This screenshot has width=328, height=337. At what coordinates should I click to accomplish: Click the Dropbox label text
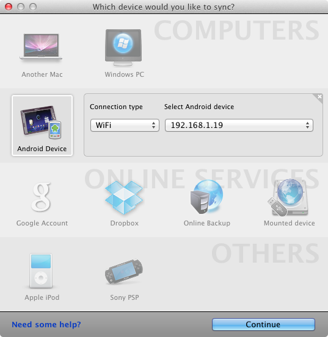coord(124,223)
